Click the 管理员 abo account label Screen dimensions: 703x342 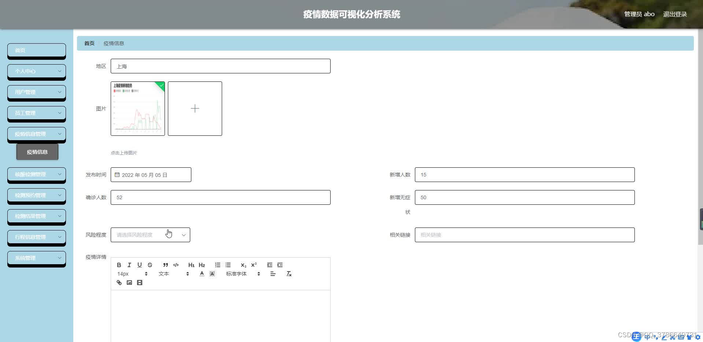[x=639, y=14]
